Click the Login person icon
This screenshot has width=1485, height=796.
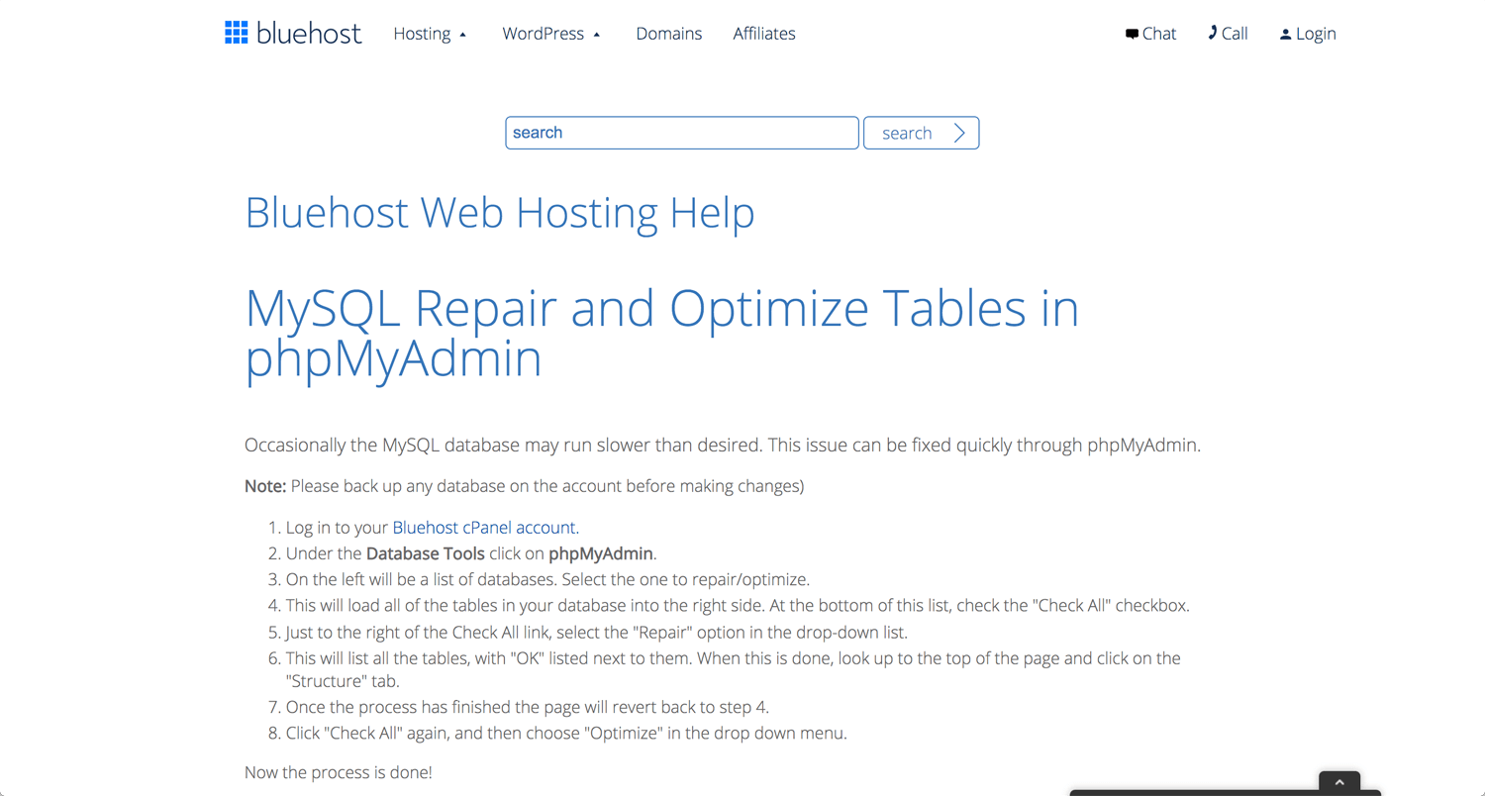point(1285,34)
